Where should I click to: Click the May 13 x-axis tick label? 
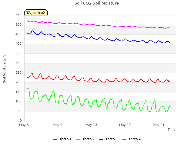pyautogui.click(x=91, y=125)
